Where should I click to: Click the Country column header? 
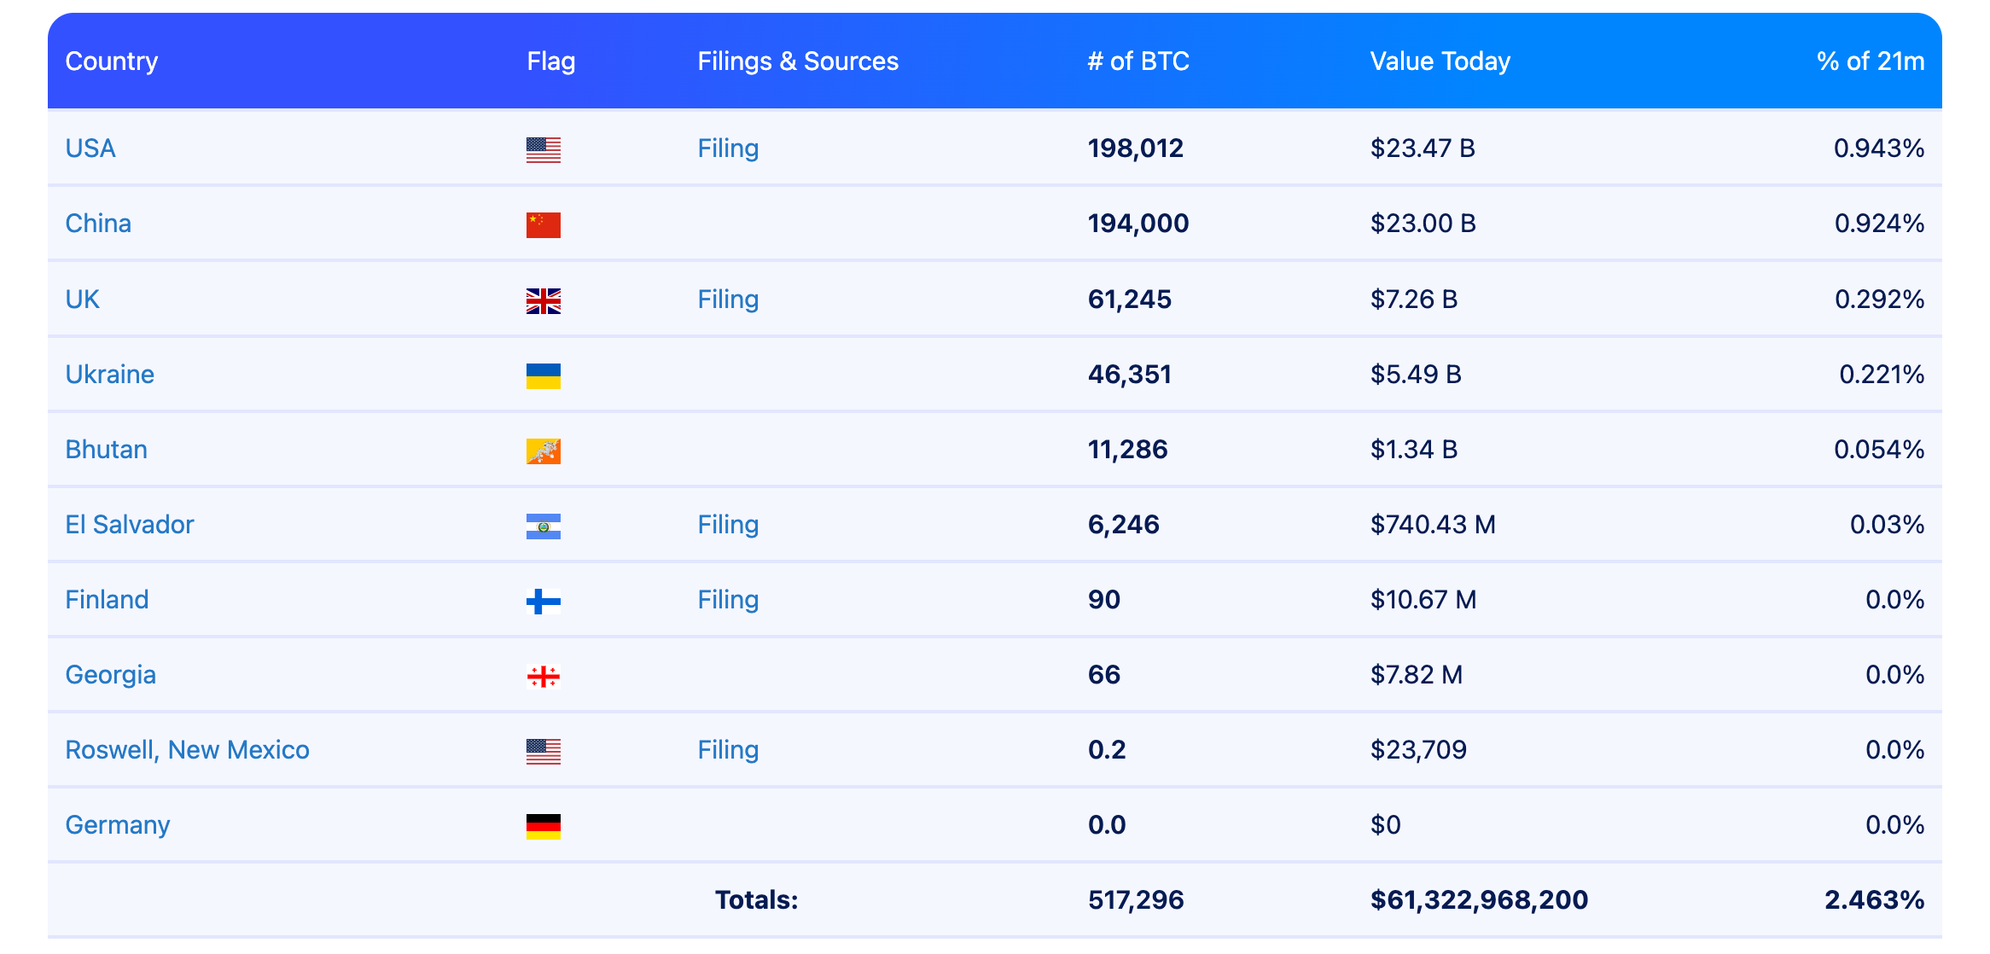(x=112, y=61)
